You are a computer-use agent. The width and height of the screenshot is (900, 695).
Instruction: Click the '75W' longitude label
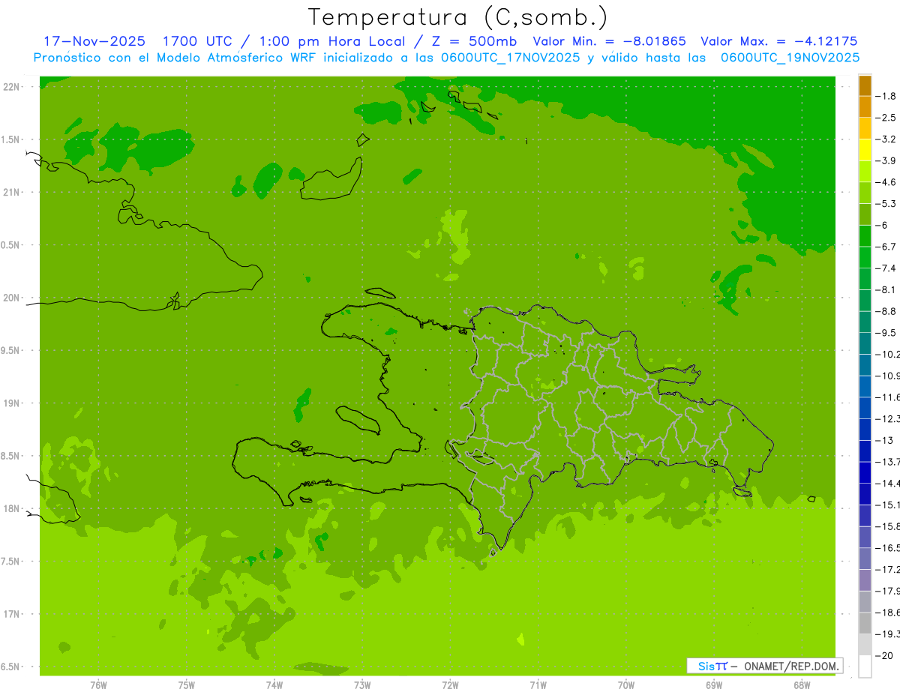point(187,685)
